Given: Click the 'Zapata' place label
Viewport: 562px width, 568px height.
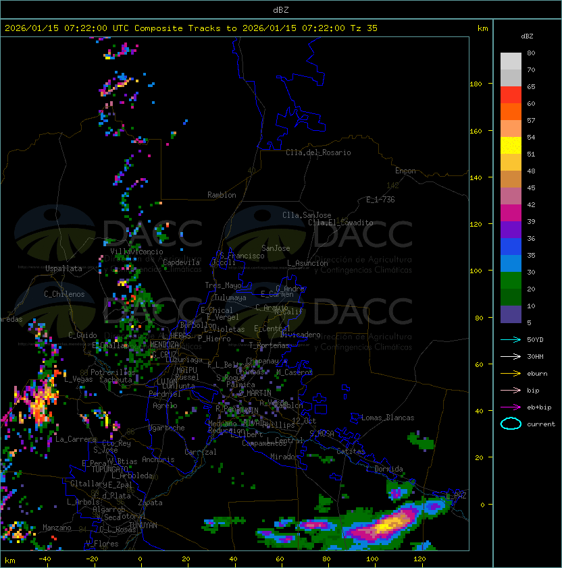Looking at the screenshot, I should coord(150,503).
